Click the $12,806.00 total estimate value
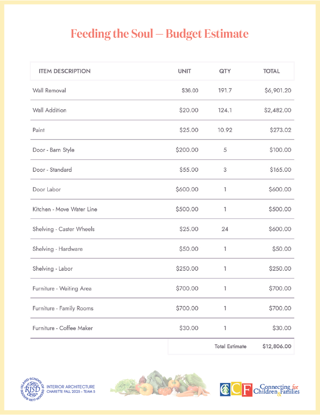Image resolution: width=320 pixels, height=415 pixels. tap(277, 347)
